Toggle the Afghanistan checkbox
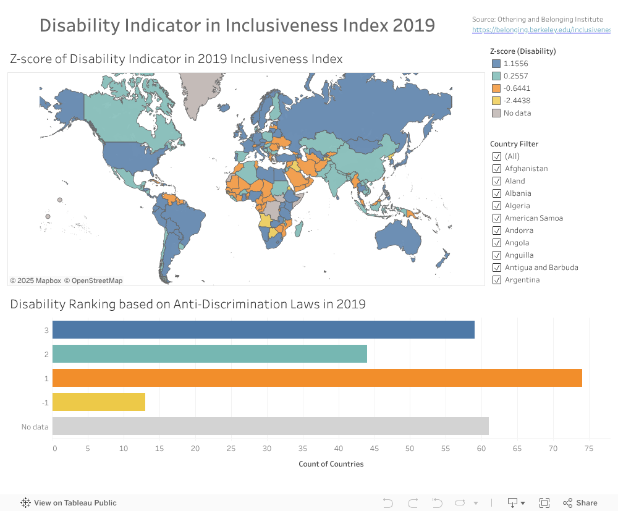This screenshot has height=511, width=618. (497, 168)
